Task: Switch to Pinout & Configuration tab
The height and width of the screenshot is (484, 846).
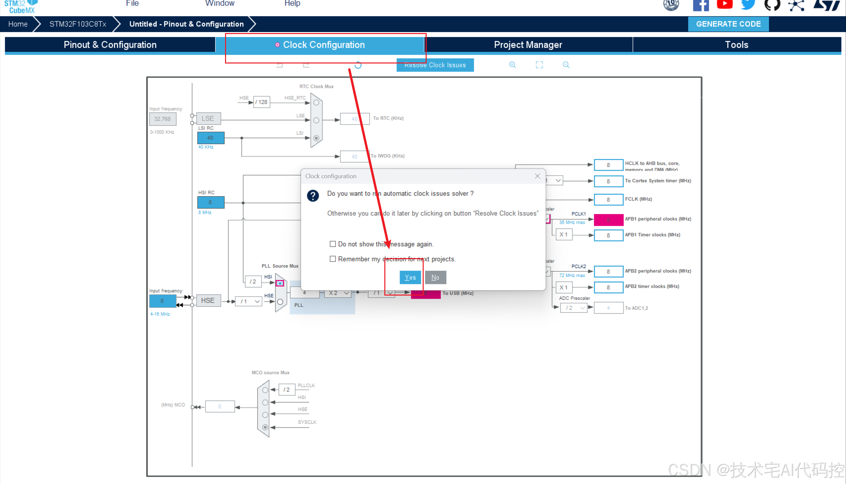Action: coord(110,45)
